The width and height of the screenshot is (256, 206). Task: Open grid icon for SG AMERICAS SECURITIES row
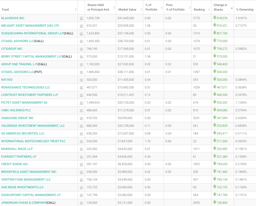point(81,134)
